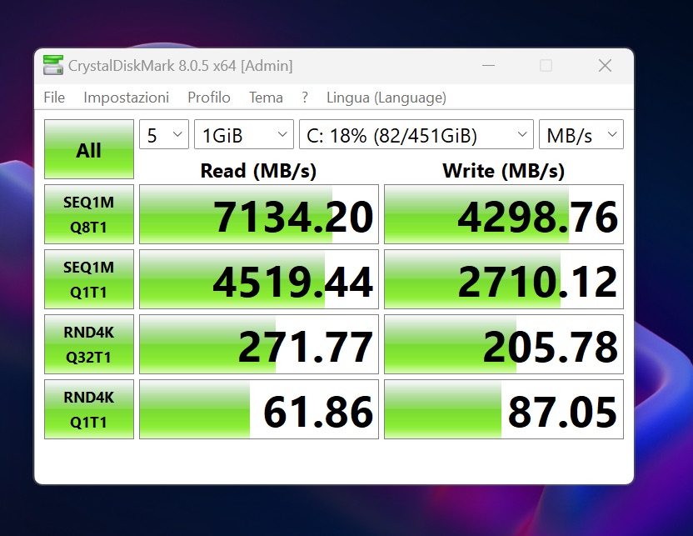Click the 4298.76 sequential write result
Screen dimensions: 693x536
[504, 214]
